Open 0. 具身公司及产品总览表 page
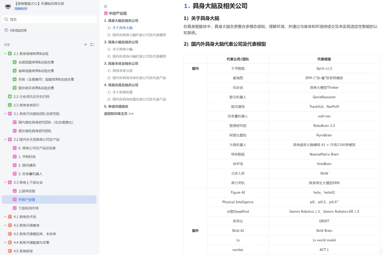The image size is (383, 255). pos(37,148)
